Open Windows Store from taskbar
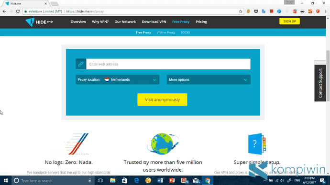 coord(124,180)
